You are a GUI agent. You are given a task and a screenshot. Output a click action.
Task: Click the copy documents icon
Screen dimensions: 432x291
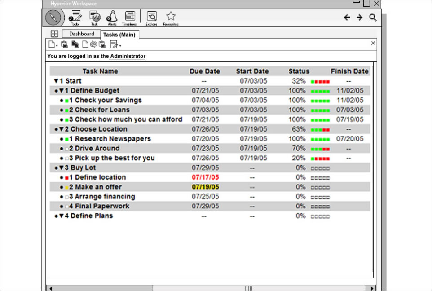(x=75, y=44)
